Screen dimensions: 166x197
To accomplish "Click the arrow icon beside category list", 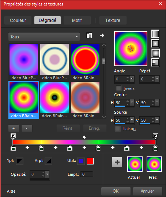I will coord(102,35).
